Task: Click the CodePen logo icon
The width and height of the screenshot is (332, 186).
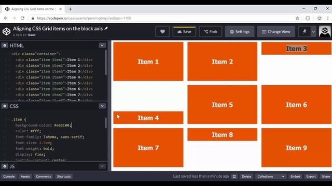Action: tap(6, 32)
